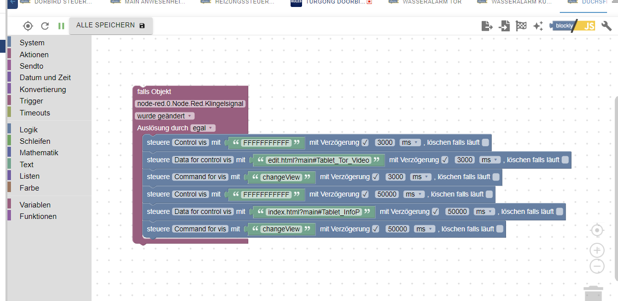The height and width of the screenshot is (301, 618).
Task: Click the checkered flag check-blocks icon
Action: (521, 26)
